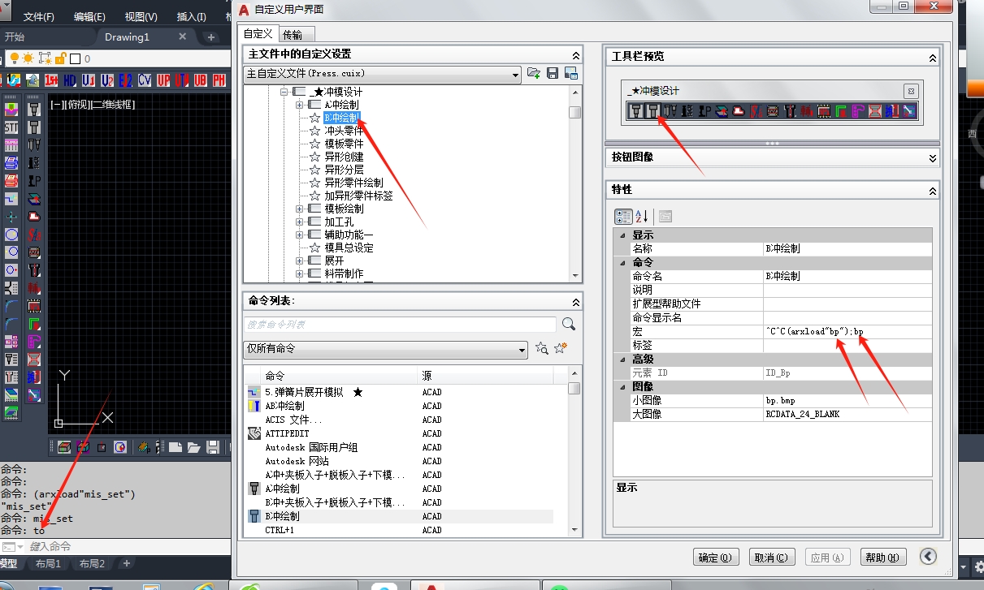Click the 宏 macro value field

[847, 331]
